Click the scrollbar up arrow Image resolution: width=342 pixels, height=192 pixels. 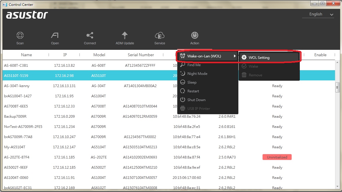tap(337, 62)
